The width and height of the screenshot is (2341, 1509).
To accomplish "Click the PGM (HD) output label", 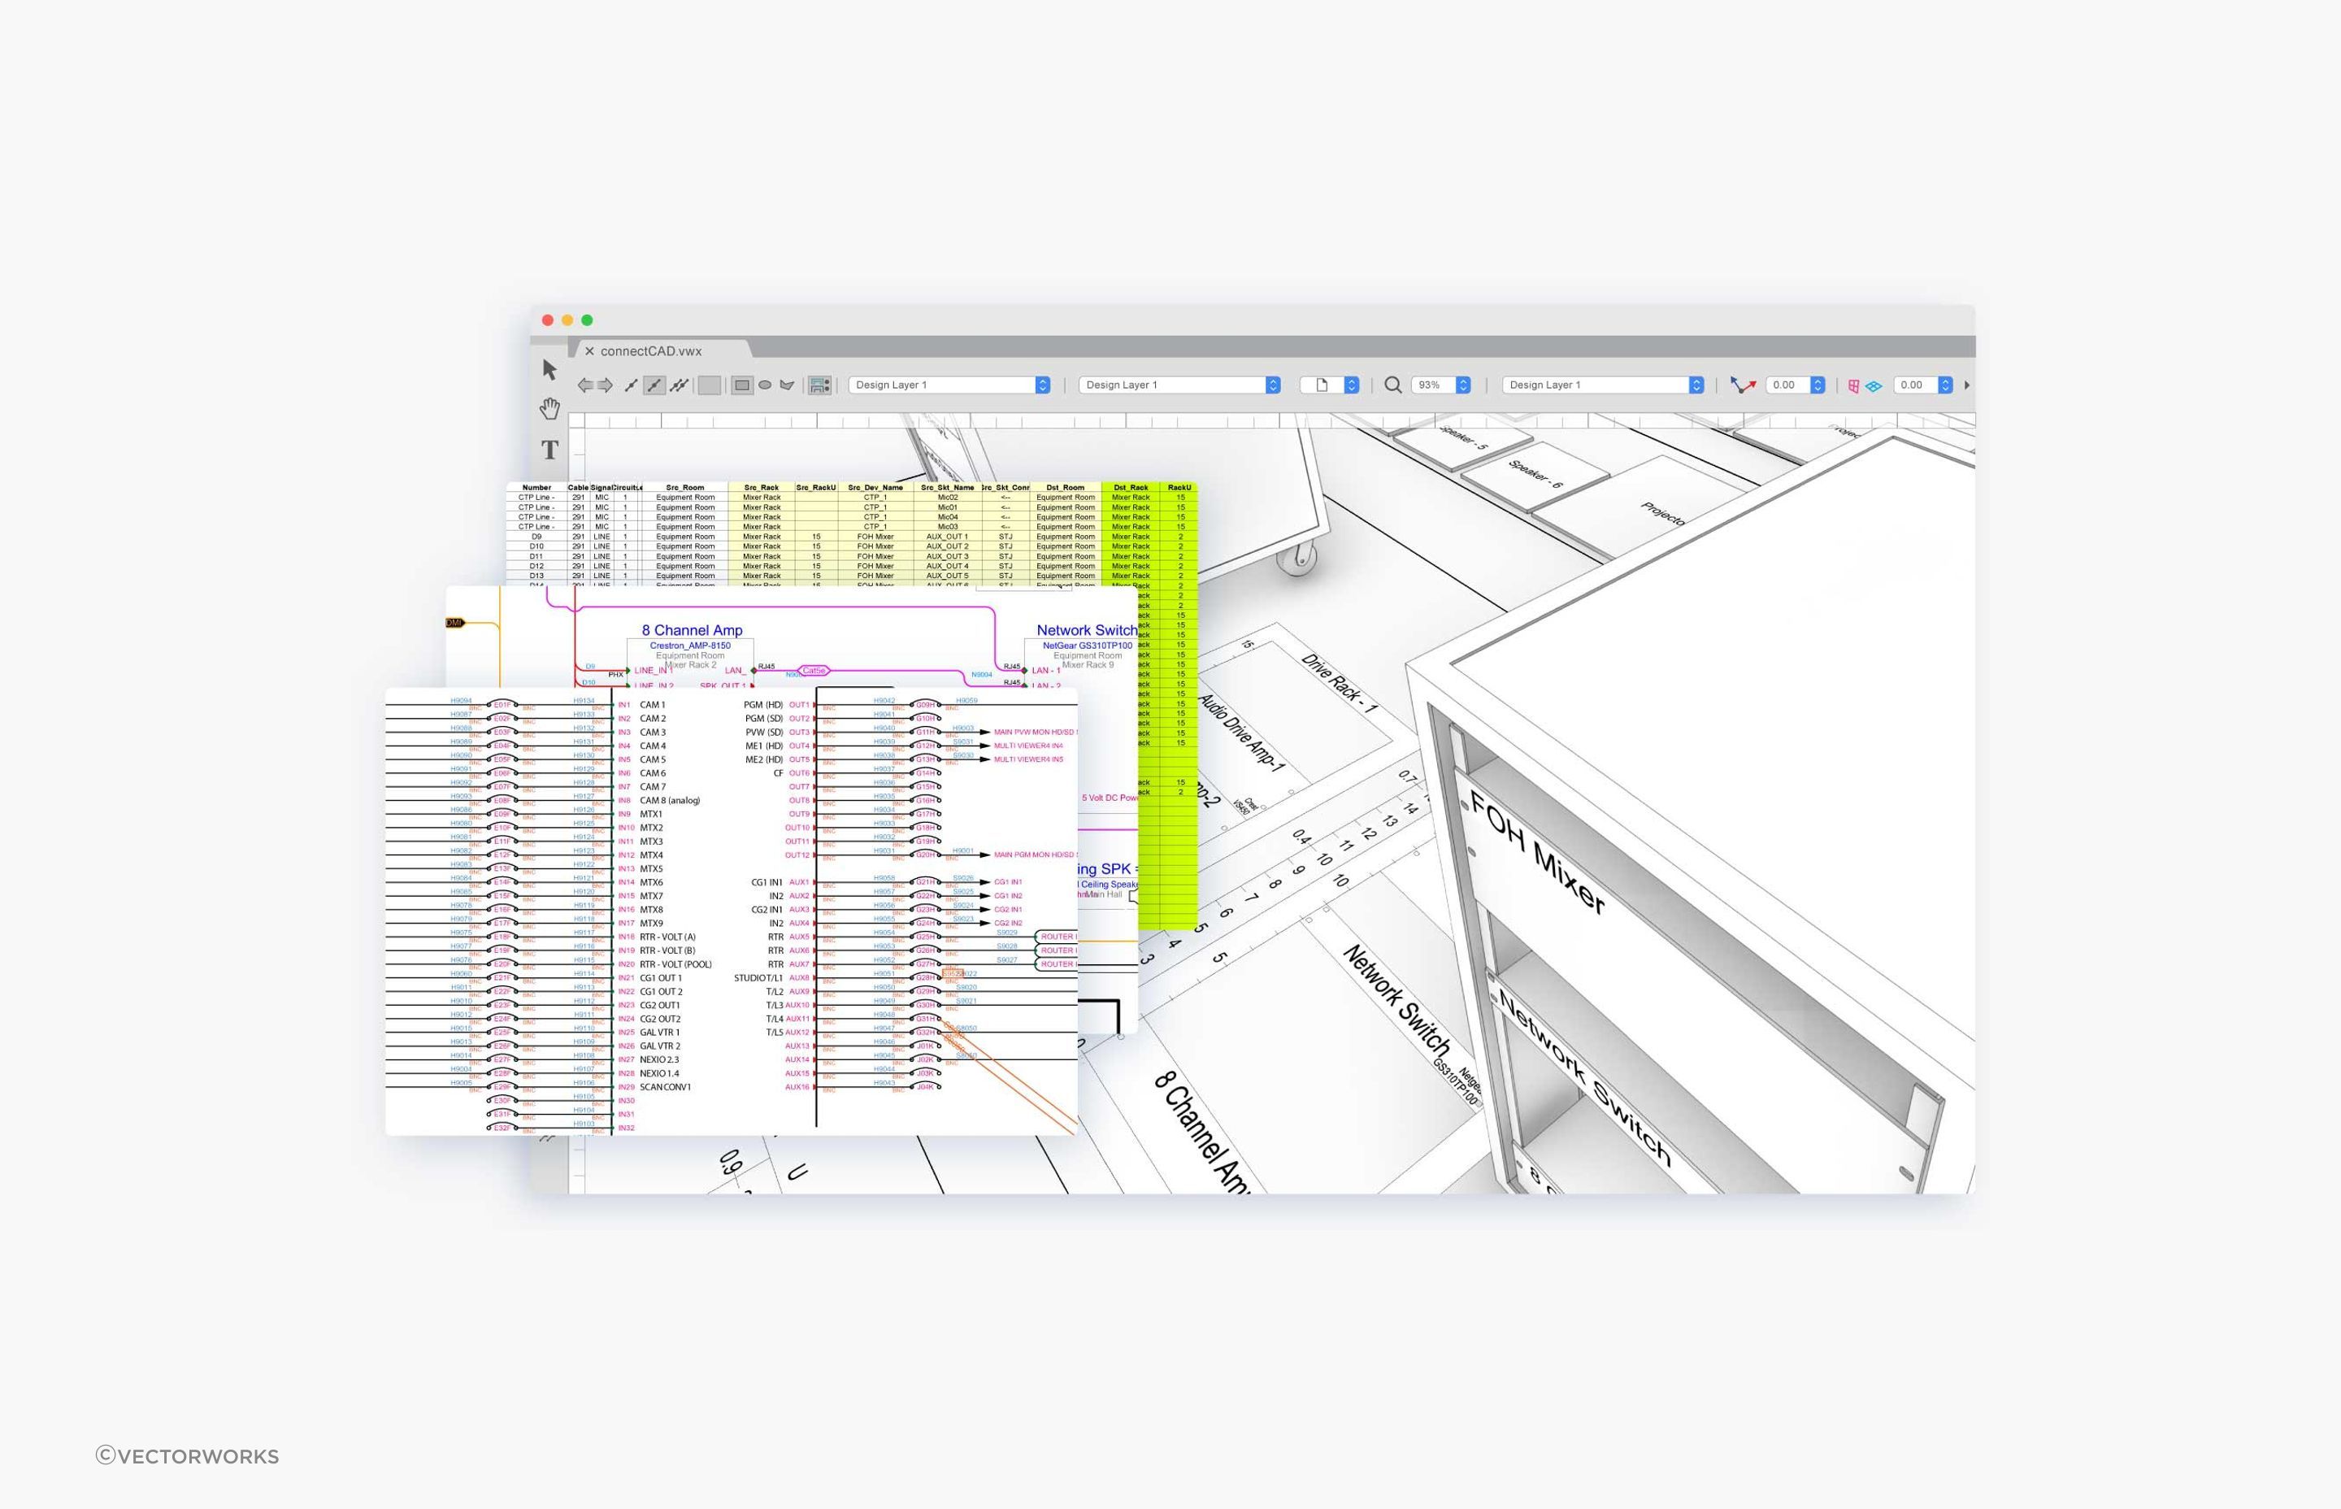I will click(x=763, y=705).
